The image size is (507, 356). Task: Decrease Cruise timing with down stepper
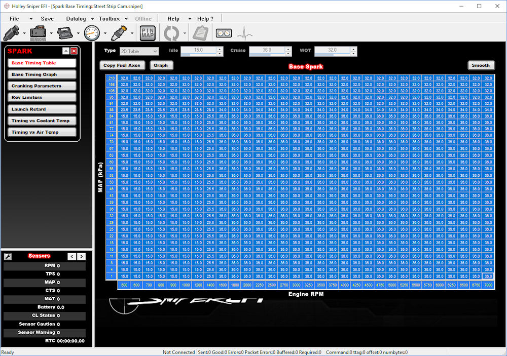288,53
